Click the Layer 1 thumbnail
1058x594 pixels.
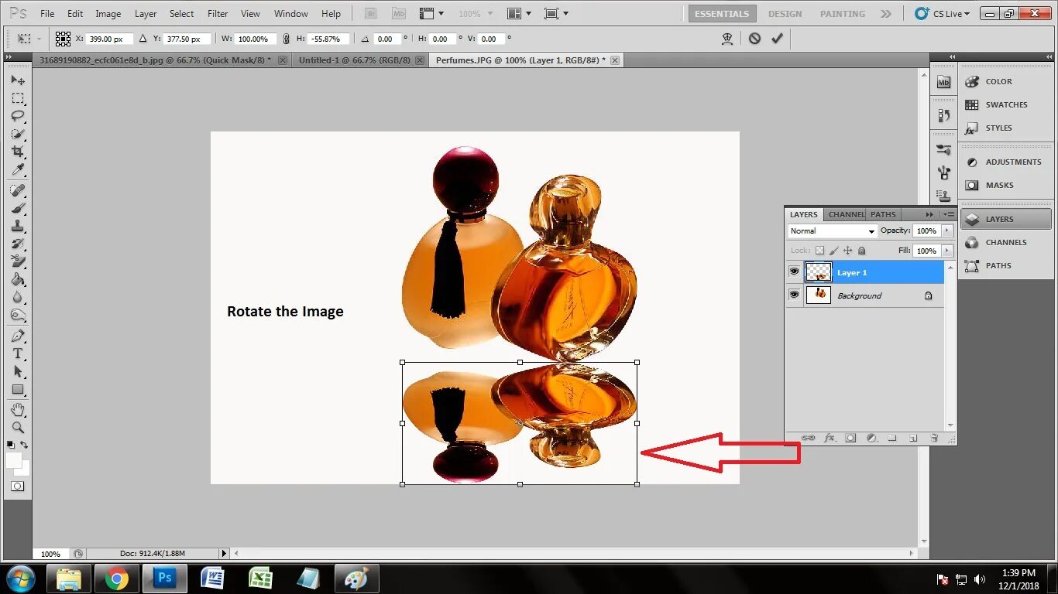819,271
